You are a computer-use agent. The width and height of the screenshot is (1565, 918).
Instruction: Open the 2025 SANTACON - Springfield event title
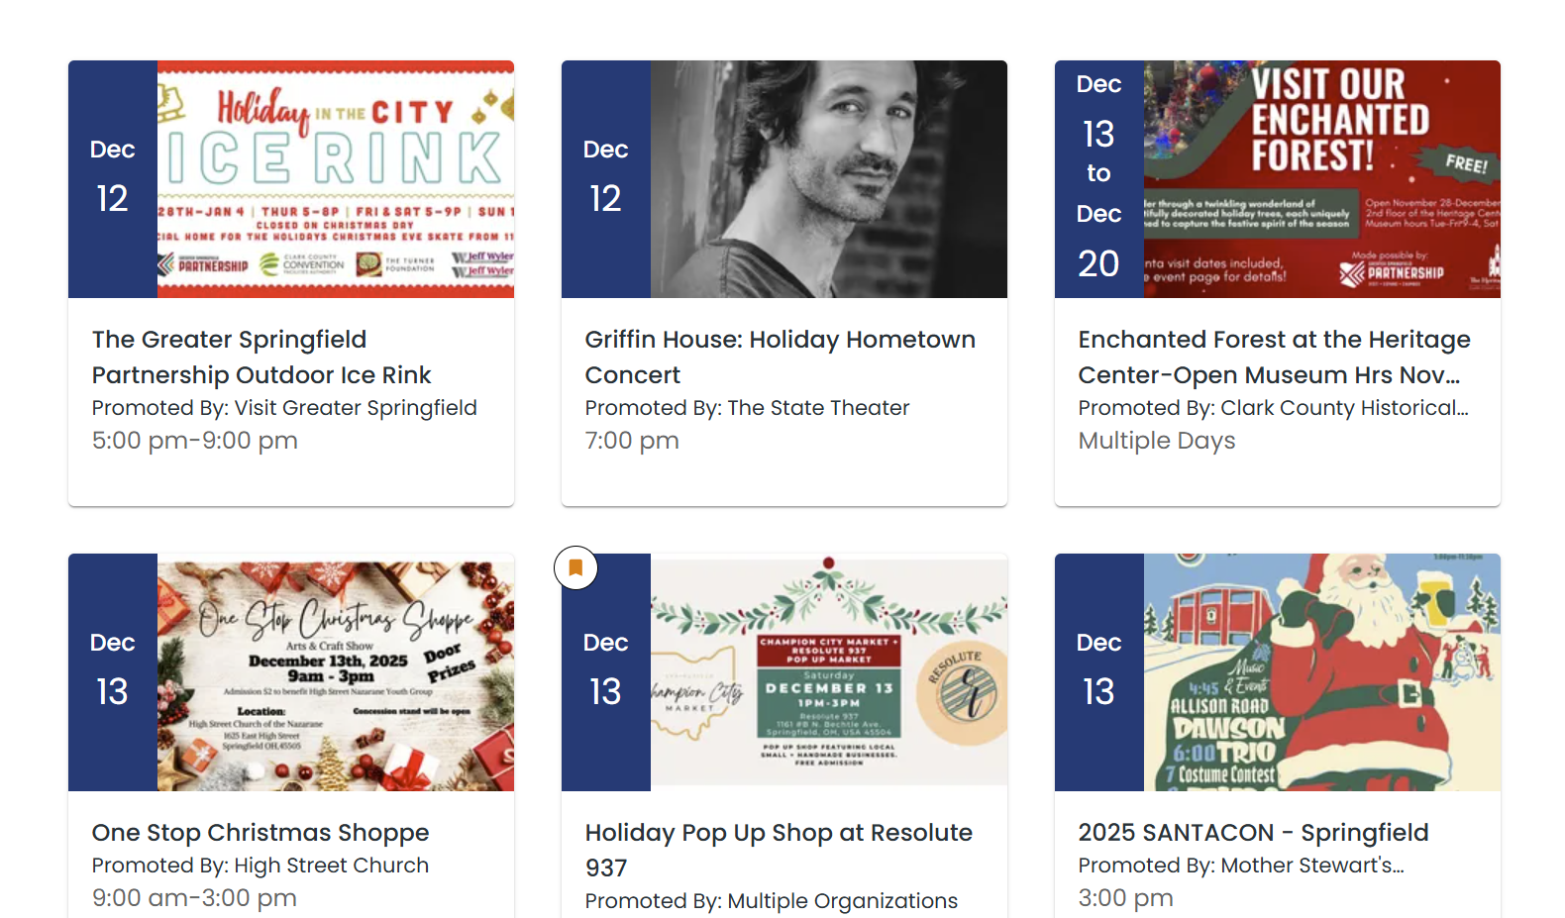pos(1253,833)
